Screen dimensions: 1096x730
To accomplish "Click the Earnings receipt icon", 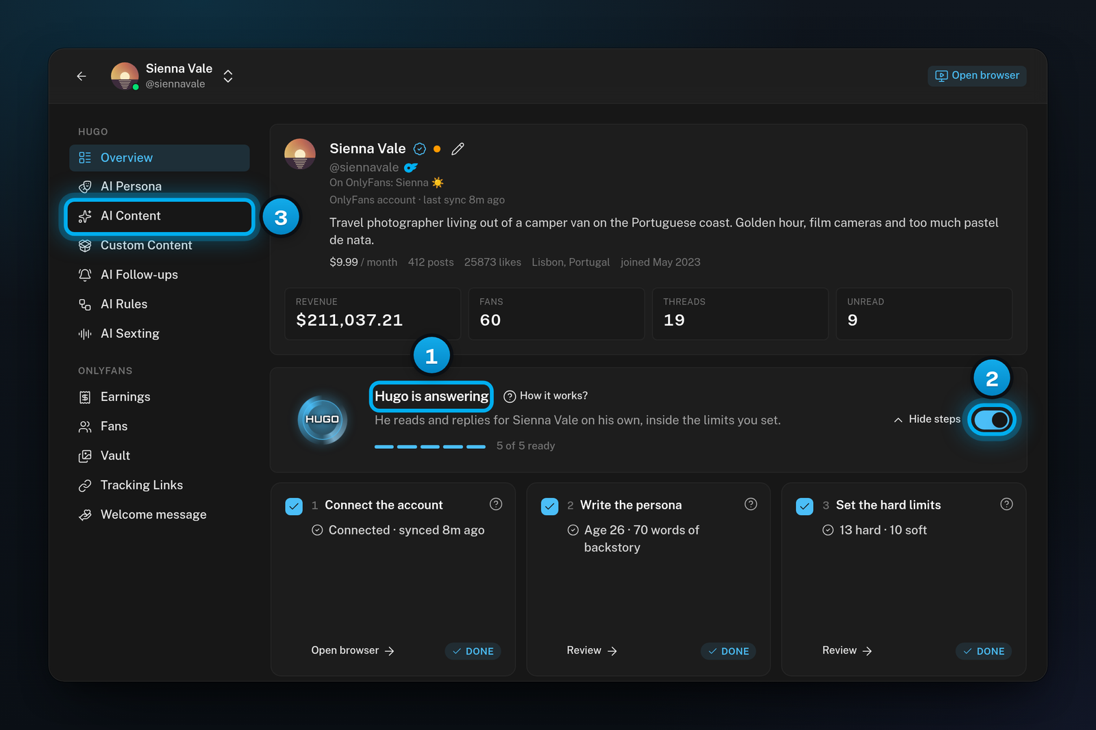I will (x=85, y=397).
